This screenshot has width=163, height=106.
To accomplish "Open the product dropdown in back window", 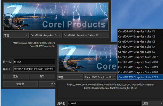I will [x=46, y=35].
